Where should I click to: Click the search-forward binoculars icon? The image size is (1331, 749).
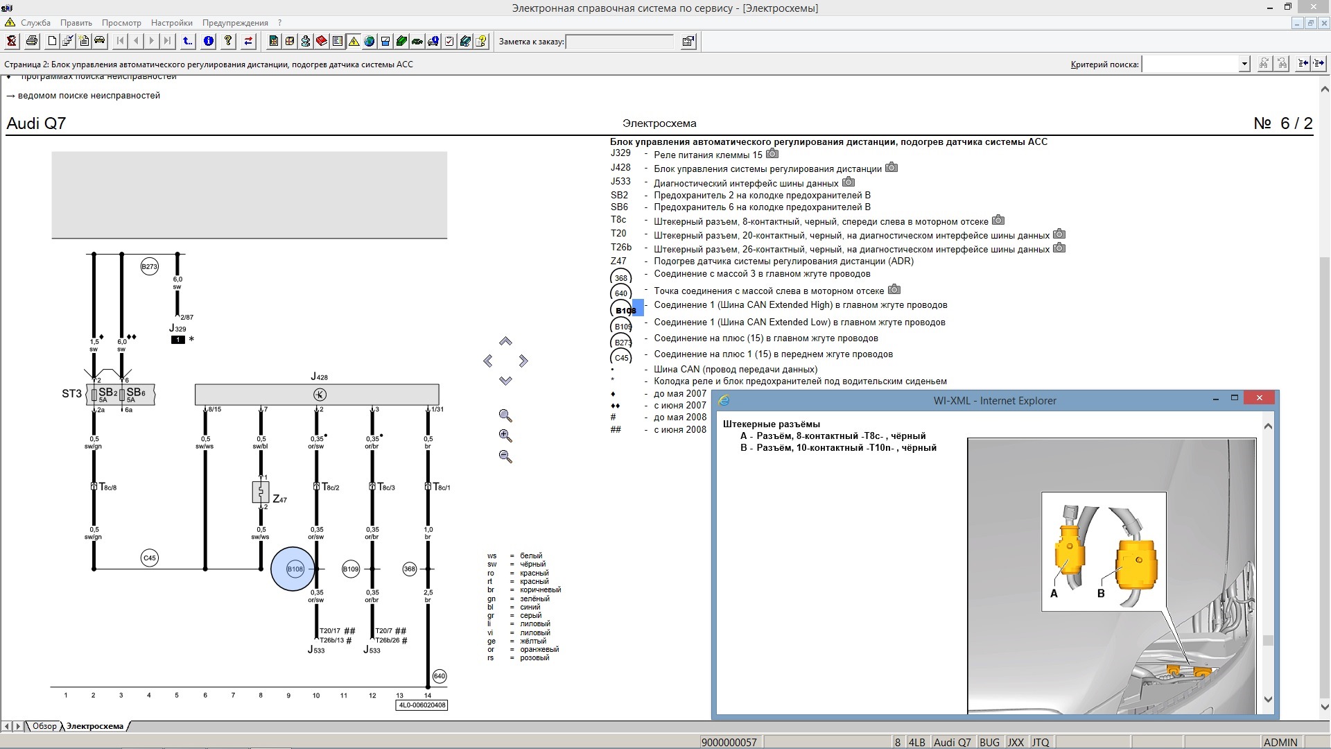tap(1264, 64)
